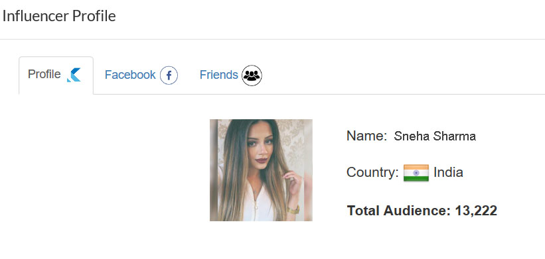Switch to the Facebook tab

coord(141,76)
